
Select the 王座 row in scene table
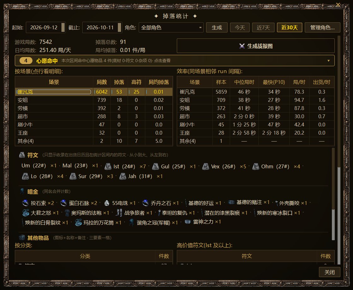pyautogui.click(x=94, y=133)
